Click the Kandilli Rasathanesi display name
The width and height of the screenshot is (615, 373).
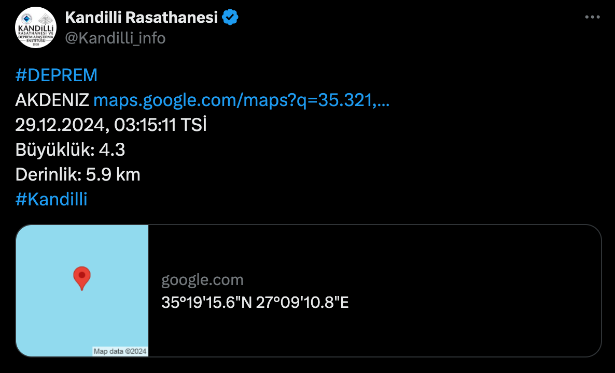pos(141,18)
